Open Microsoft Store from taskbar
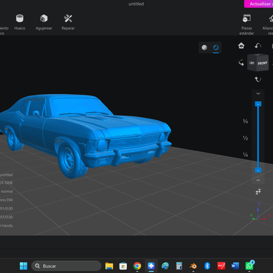Image resolution: width=273 pixels, height=273 pixels. [x=123, y=266]
